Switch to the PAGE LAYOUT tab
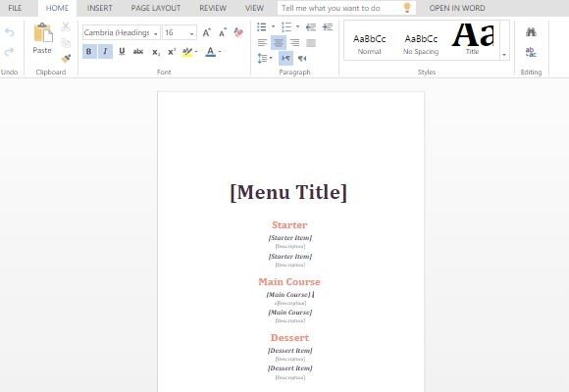 156,8
